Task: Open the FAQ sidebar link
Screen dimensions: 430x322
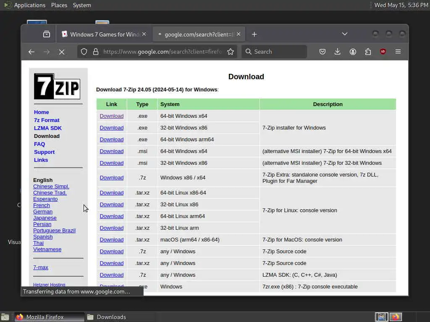Action: [x=39, y=144]
